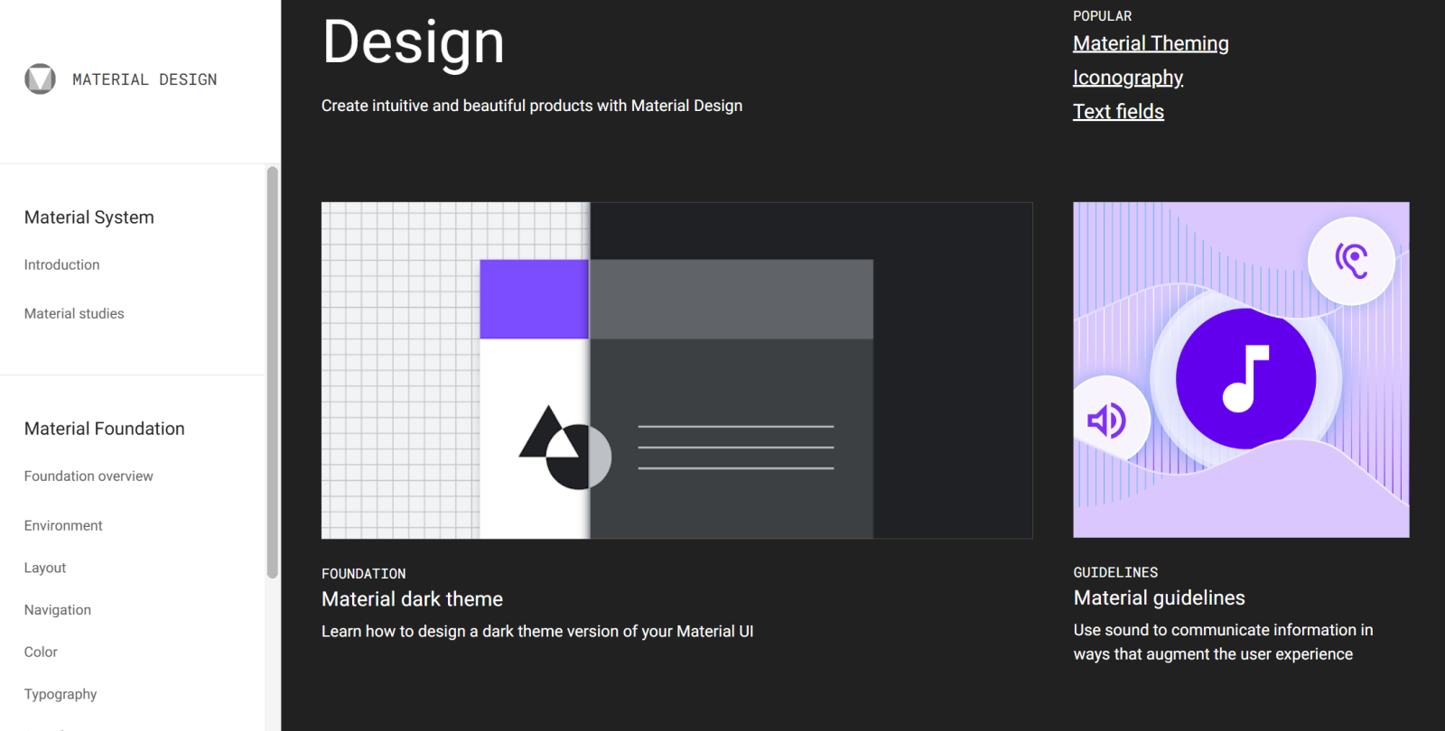Viewport: 1445px width, 731px height.
Task: Open Navigation in the sidebar menu
Action: click(58, 610)
